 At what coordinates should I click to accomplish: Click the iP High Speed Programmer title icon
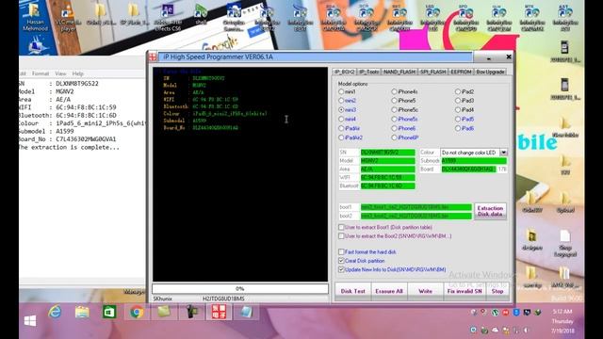point(153,56)
